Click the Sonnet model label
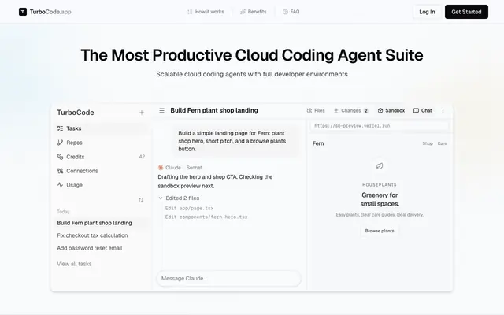The height and width of the screenshot is (315, 504). click(195, 168)
